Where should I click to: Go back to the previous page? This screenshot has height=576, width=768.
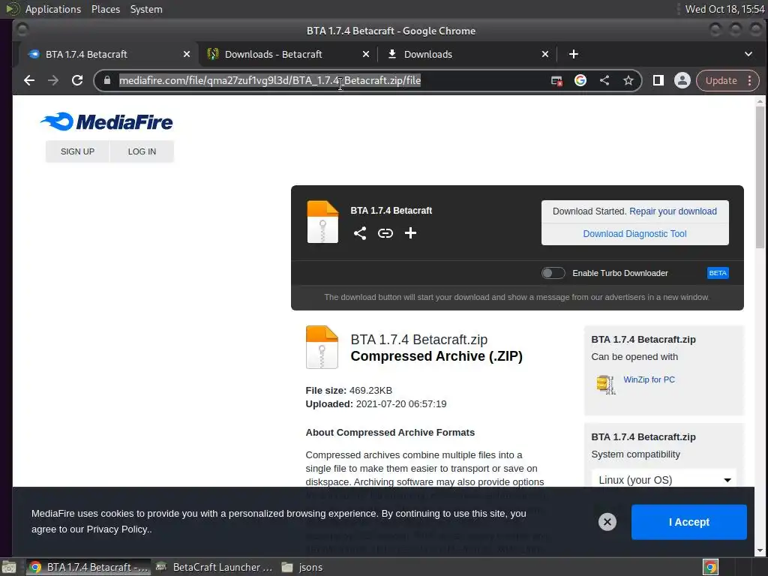pos(29,80)
